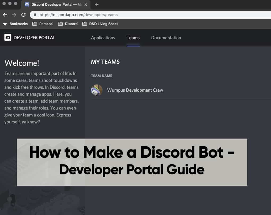The height and width of the screenshot is (215, 271).
Task: Reload the page with refresh icon
Action: pos(23,15)
